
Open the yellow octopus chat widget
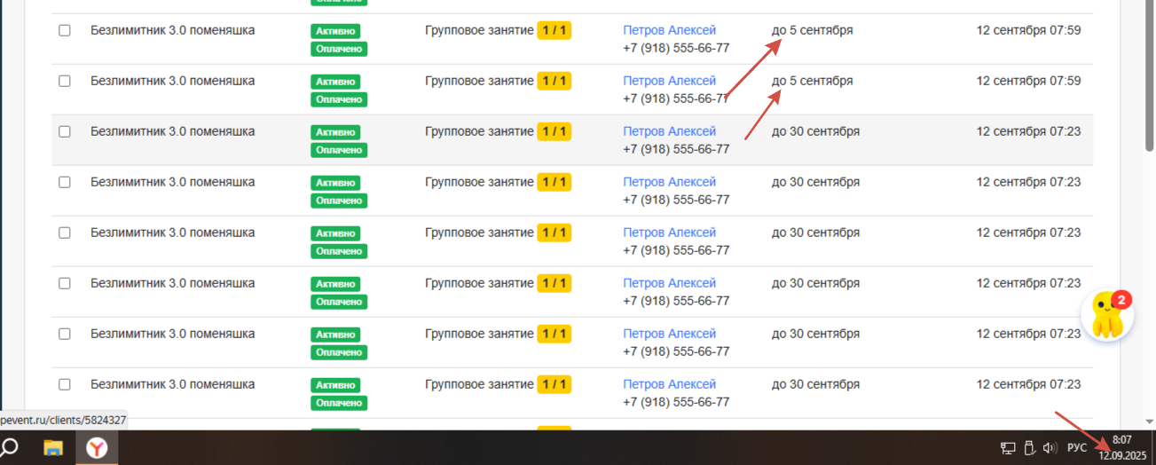tap(1109, 315)
